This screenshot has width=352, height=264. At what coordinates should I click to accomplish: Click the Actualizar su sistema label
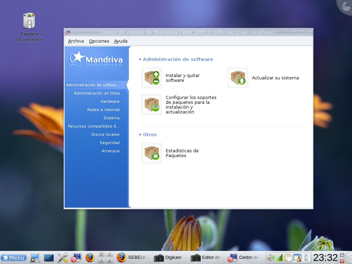point(275,78)
